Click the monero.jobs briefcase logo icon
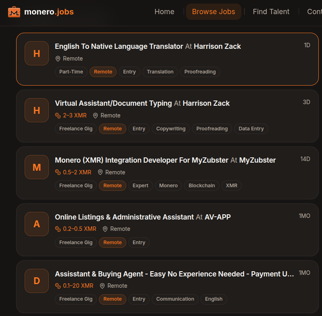This screenshot has height=316, width=322. tap(14, 12)
